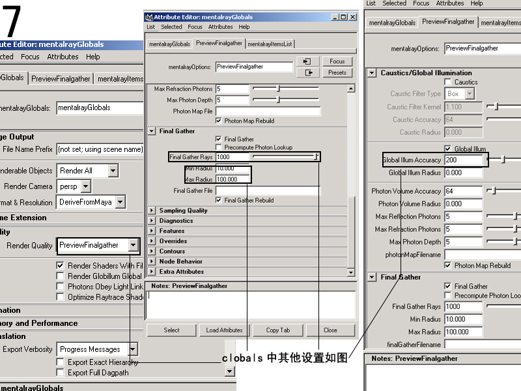521x391 pixels.
Task: Click the output connection icon above Presets
Action: [307, 72]
